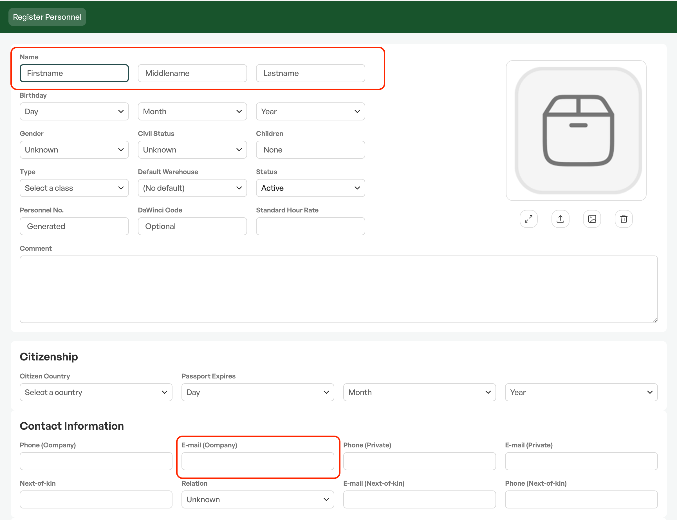The image size is (677, 520).
Task: Open the Gender dropdown
Action: click(74, 150)
